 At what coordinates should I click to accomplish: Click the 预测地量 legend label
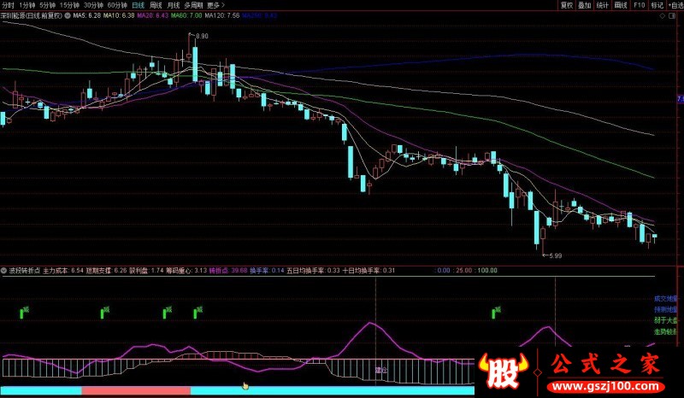[666, 309]
